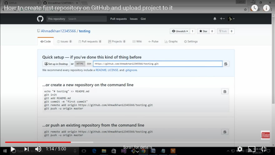Click the repository book icon
The height and width of the screenshot is (155, 275).
click(38, 31)
